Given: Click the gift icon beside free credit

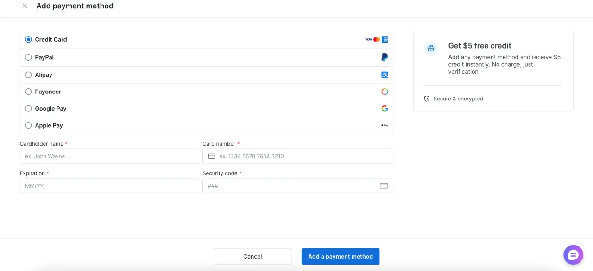Looking at the screenshot, I should [x=431, y=48].
